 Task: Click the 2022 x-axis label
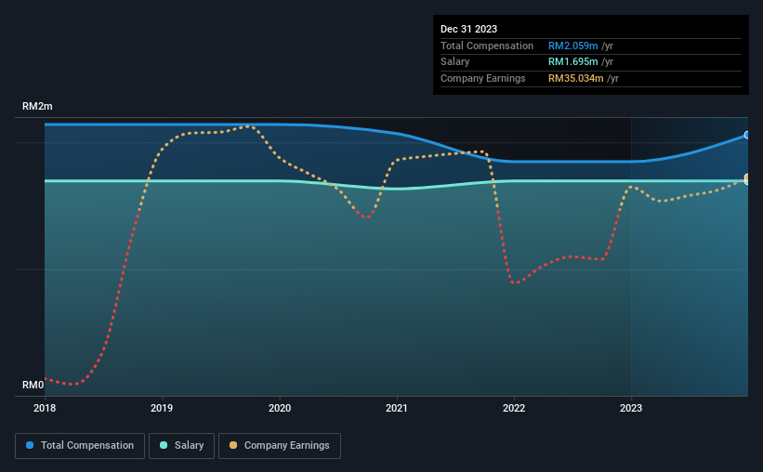pyautogui.click(x=514, y=408)
